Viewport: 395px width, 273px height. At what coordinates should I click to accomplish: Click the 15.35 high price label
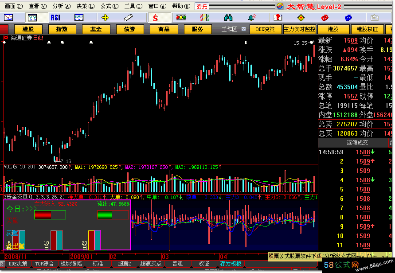pos(300,43)
